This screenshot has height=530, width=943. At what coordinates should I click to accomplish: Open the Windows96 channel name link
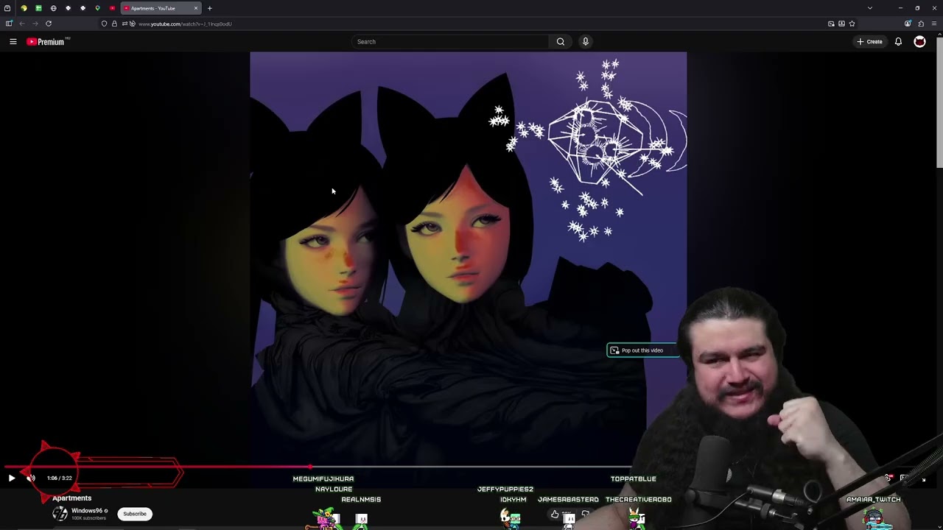[x=87, y=511]
